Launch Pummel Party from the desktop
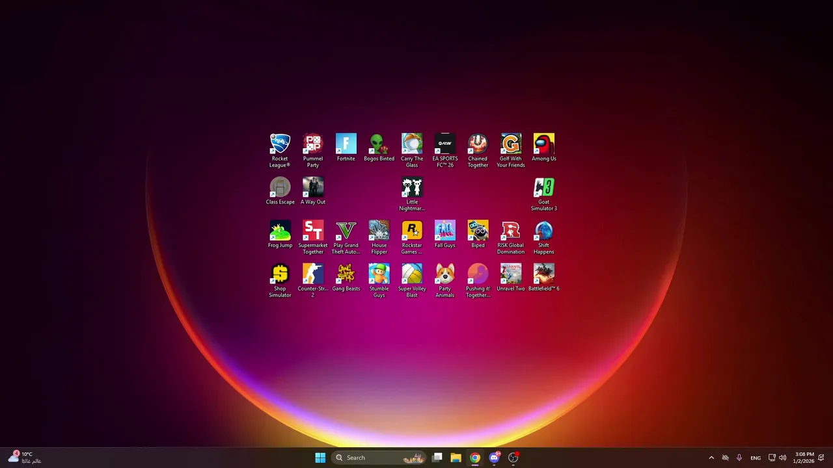 click(x=313, y=150)
